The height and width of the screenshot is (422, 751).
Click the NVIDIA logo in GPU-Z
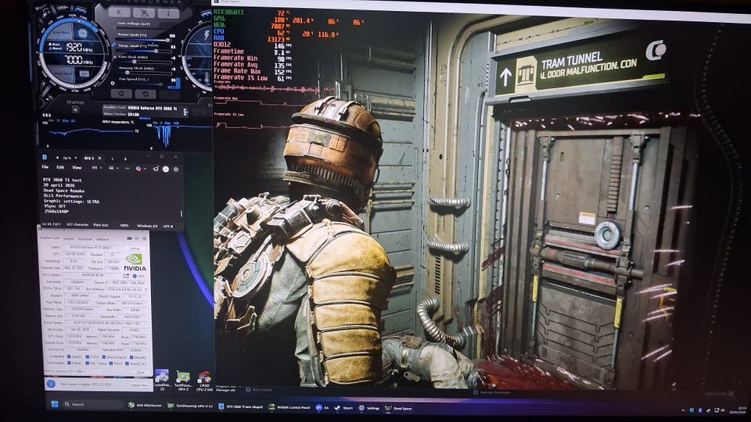(135, 263)
